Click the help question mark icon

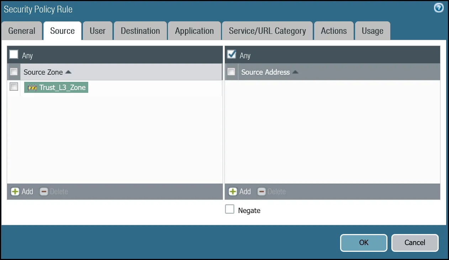click(x=439, y=8)
